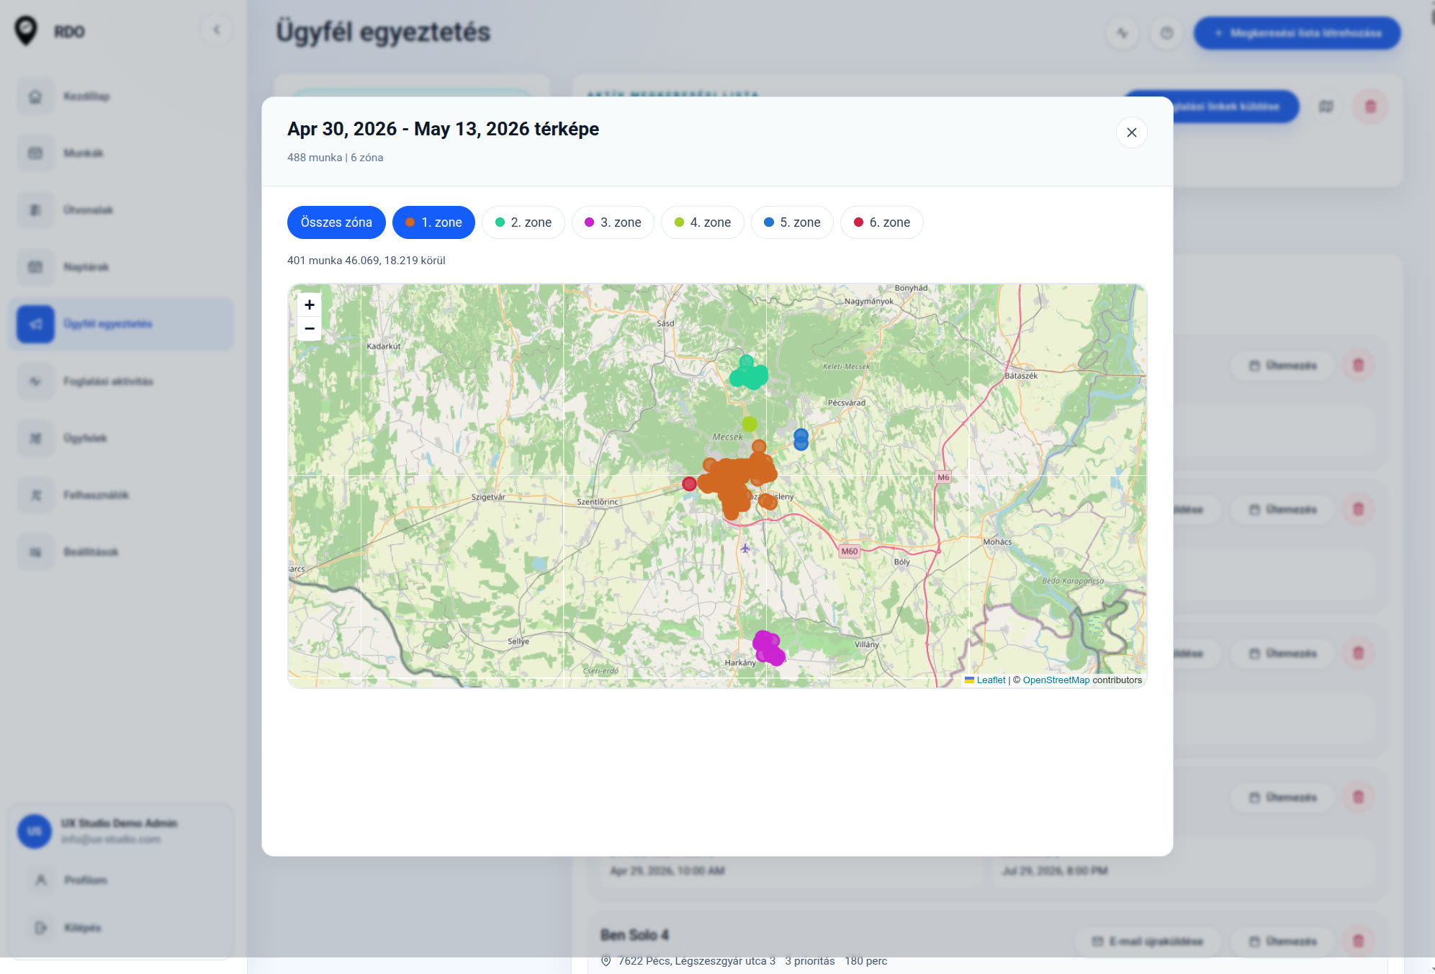The height and width of the screenshot is (974, 1435).
Task: Toggle the 6. zone filter chip
Action: pyautogui.click(x=882, y=222)
